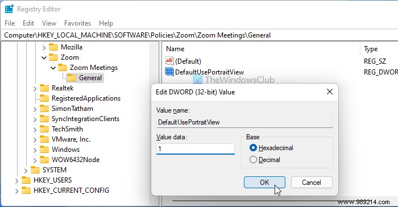Close the Edit DWORD dialog
The width and height of the screenshot is (398, 207).
[330, 92]
